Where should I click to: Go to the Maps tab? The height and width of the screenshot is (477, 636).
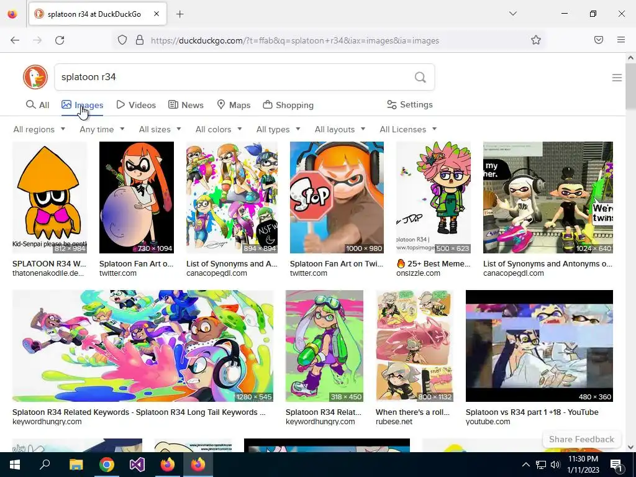tap(234, 105)
